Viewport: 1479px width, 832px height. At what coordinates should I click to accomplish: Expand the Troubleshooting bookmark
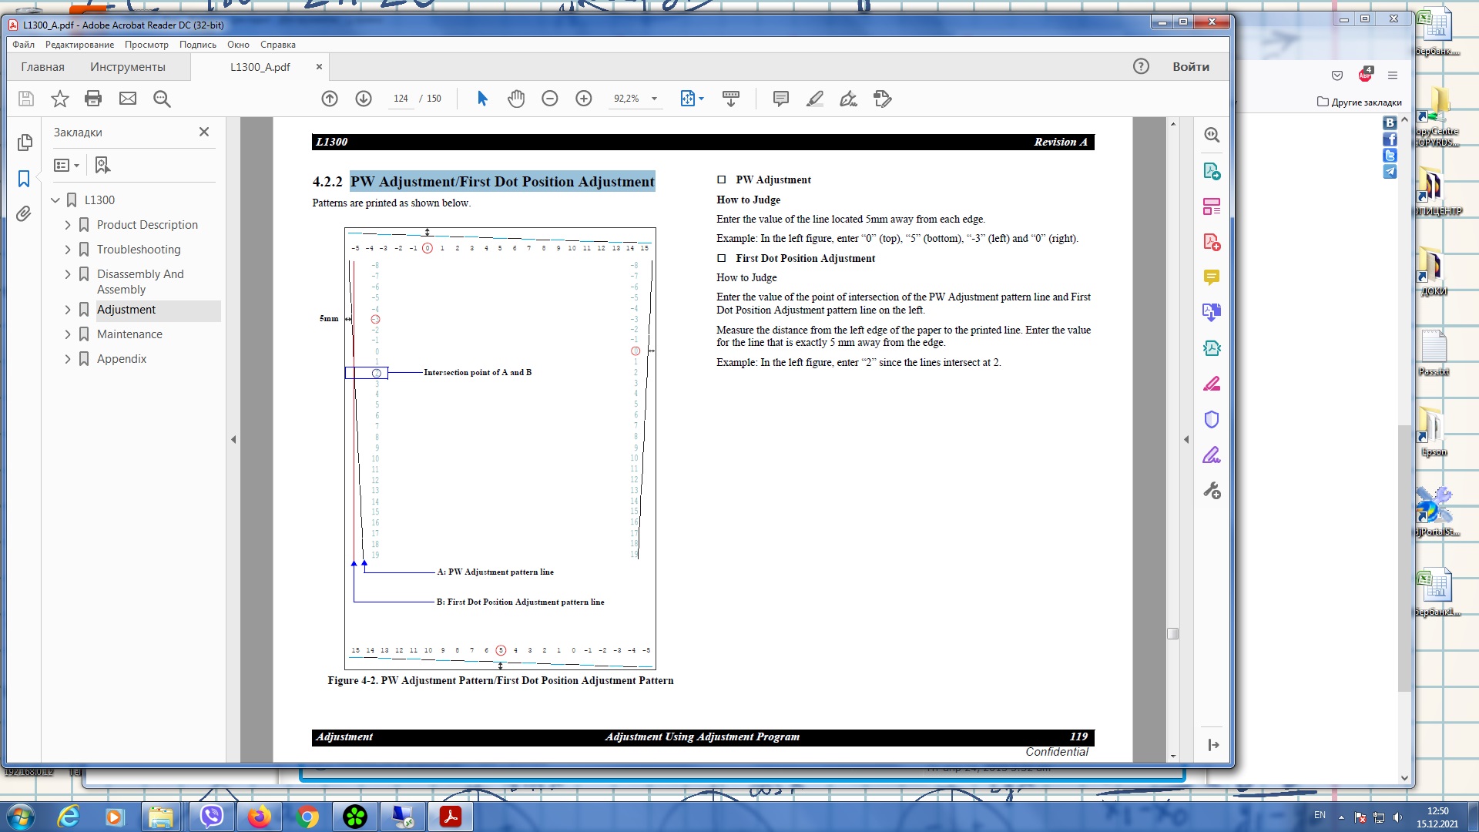[68, 250]
